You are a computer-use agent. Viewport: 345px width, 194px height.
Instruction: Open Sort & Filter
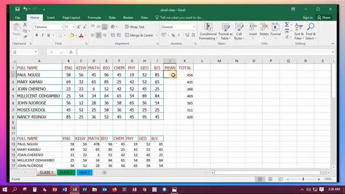click(299, 31)
